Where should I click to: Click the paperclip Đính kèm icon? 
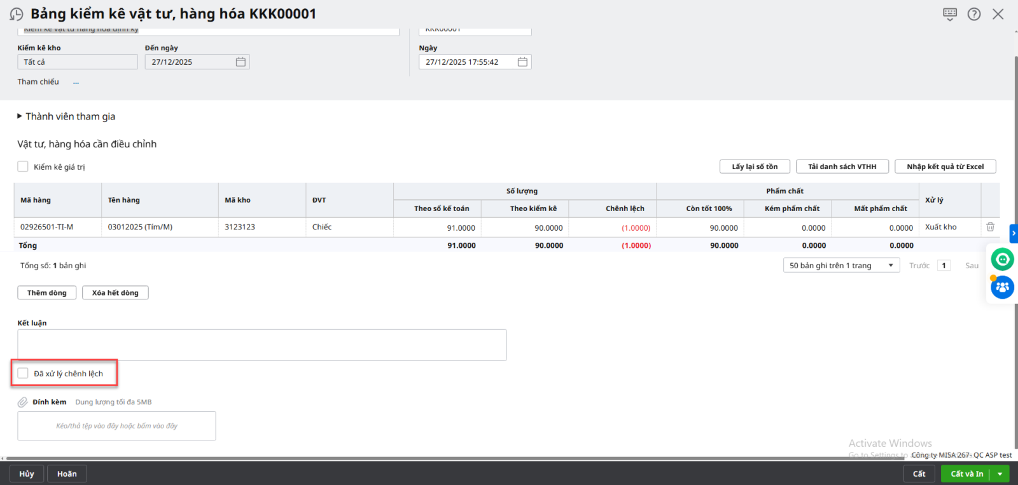point(23,402)
